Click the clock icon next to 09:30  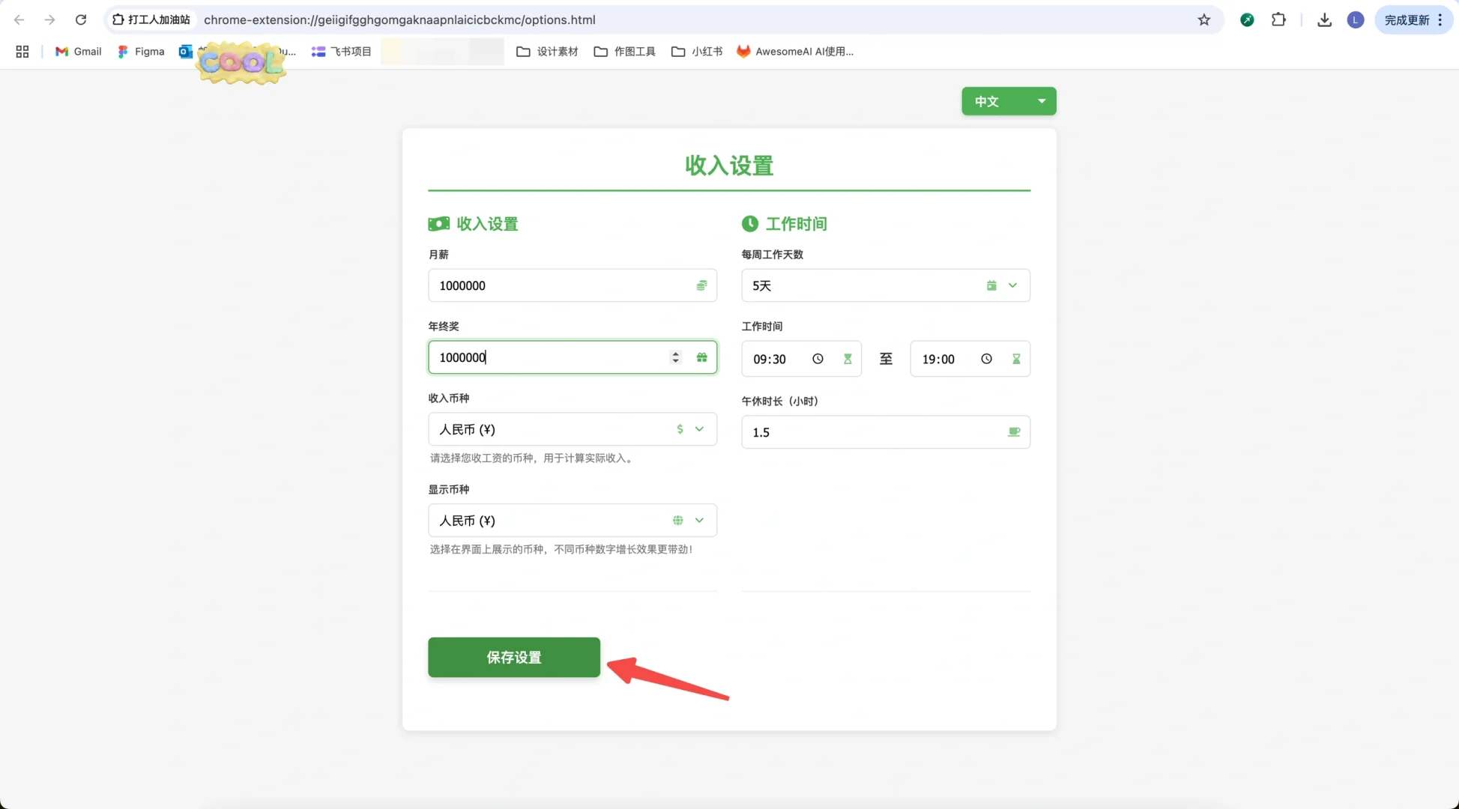(x=818, y=358)
